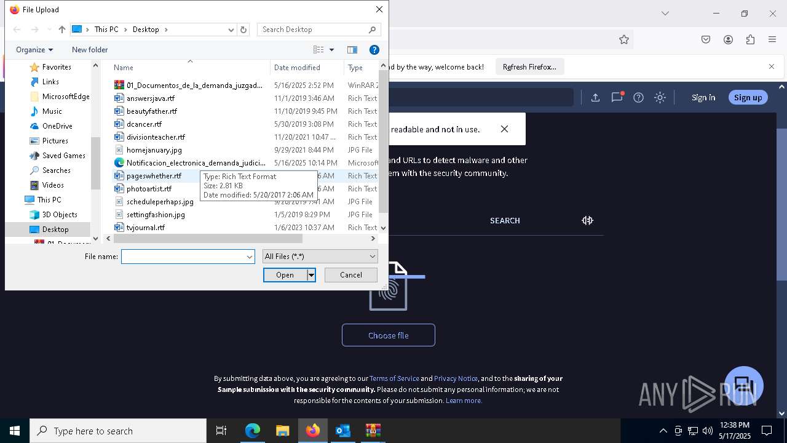Screen dimensions: 787x443
Task: Select pageswhether.rtf file
Action: point(154,176)
